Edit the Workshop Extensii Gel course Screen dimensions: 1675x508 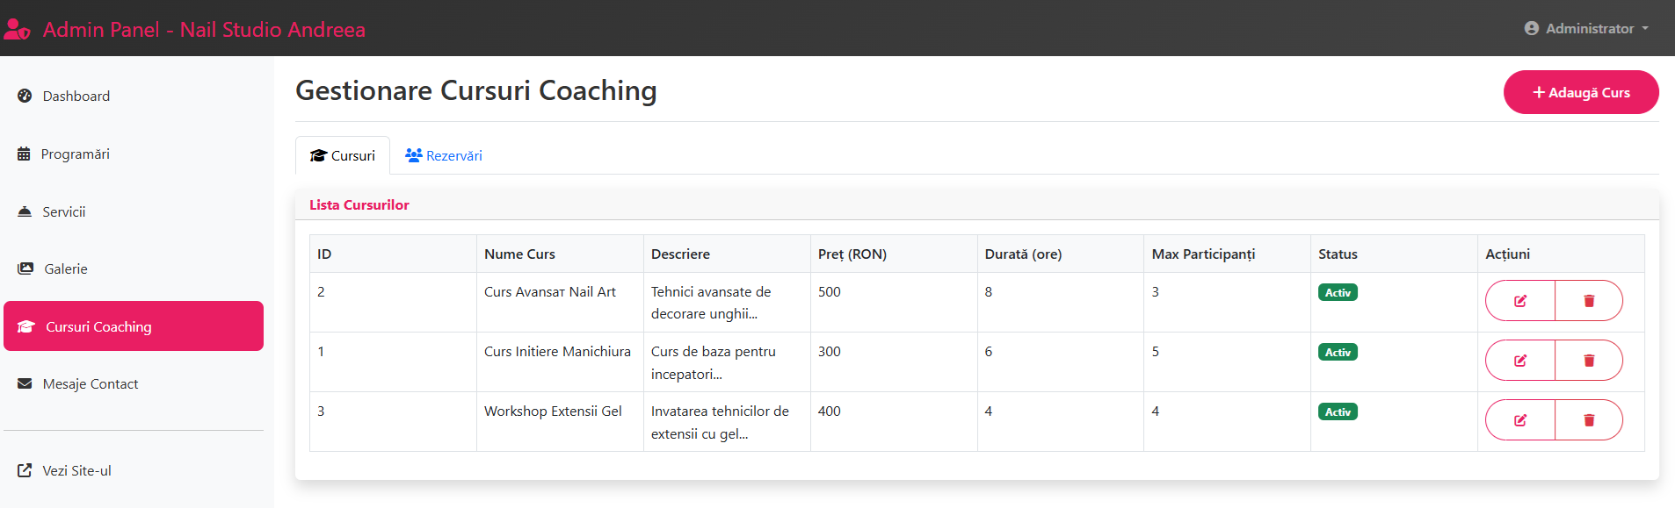click(1520, 420)
